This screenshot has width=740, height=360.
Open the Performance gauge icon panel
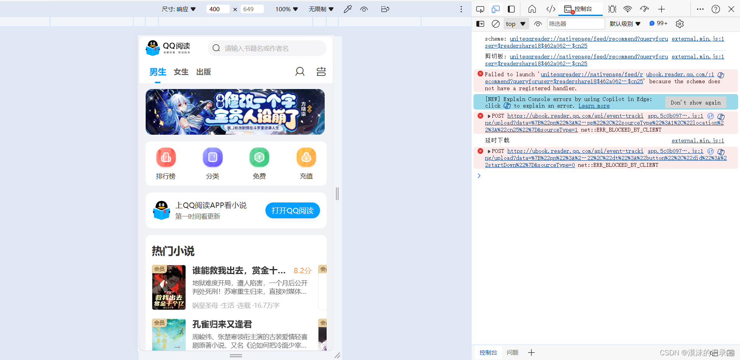coord(645,9)
